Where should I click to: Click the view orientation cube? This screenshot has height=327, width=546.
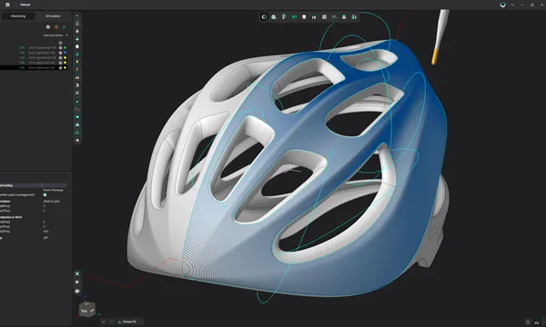coord(87,309)
